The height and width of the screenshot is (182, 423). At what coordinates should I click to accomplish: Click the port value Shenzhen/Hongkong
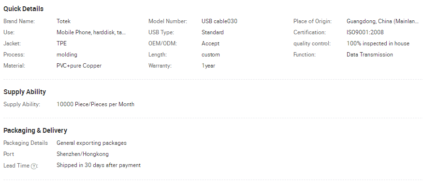(83, 154)
